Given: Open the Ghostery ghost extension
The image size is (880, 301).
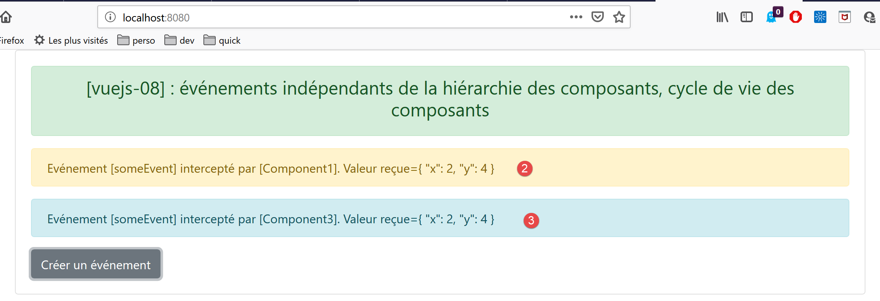Looking at the screenshot, I should pyautogui.click(x=771, y=17).
